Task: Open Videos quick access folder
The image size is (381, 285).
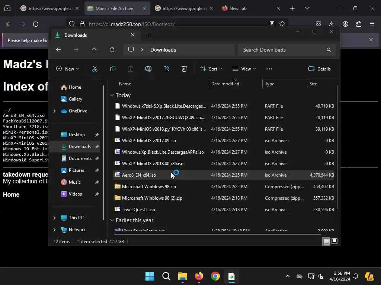Action: click(x=75, y=194)
